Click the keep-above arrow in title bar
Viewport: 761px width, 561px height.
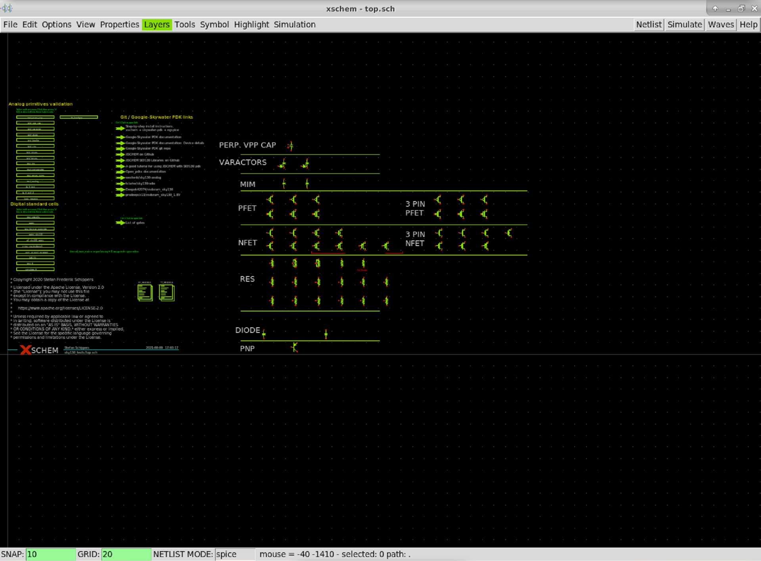(715, 8)
